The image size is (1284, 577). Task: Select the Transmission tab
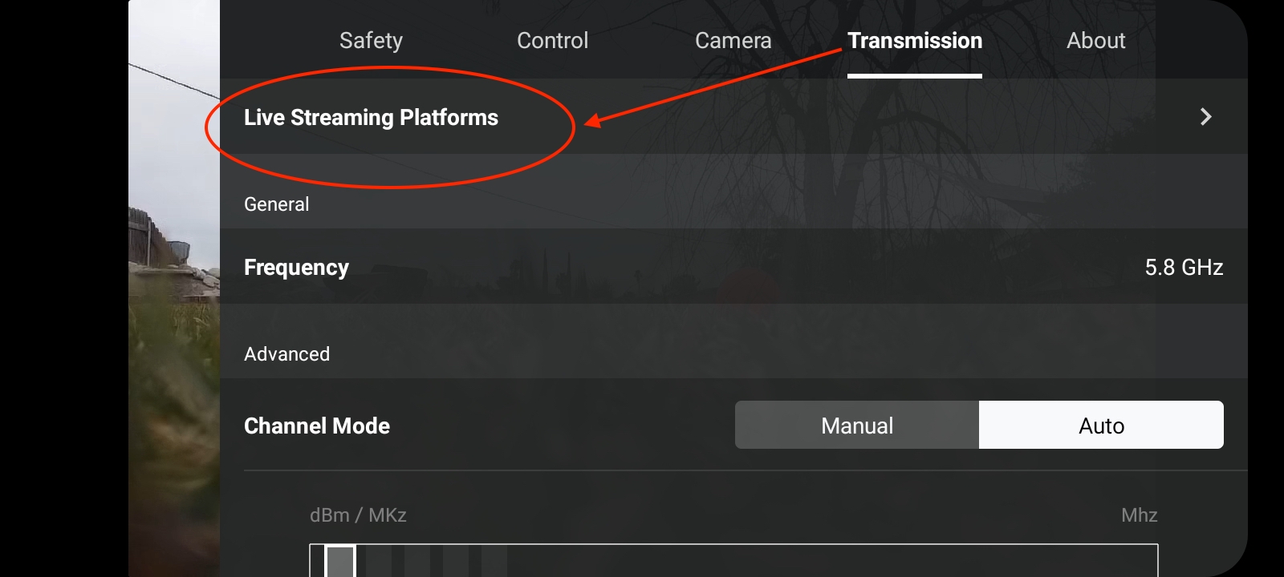914,41
